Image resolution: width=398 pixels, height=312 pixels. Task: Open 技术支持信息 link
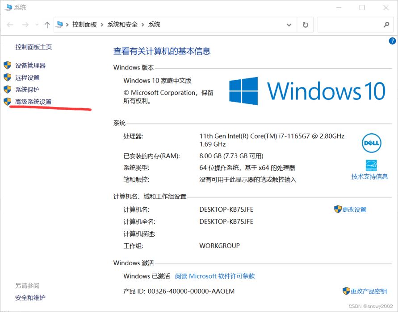point(369,177)
